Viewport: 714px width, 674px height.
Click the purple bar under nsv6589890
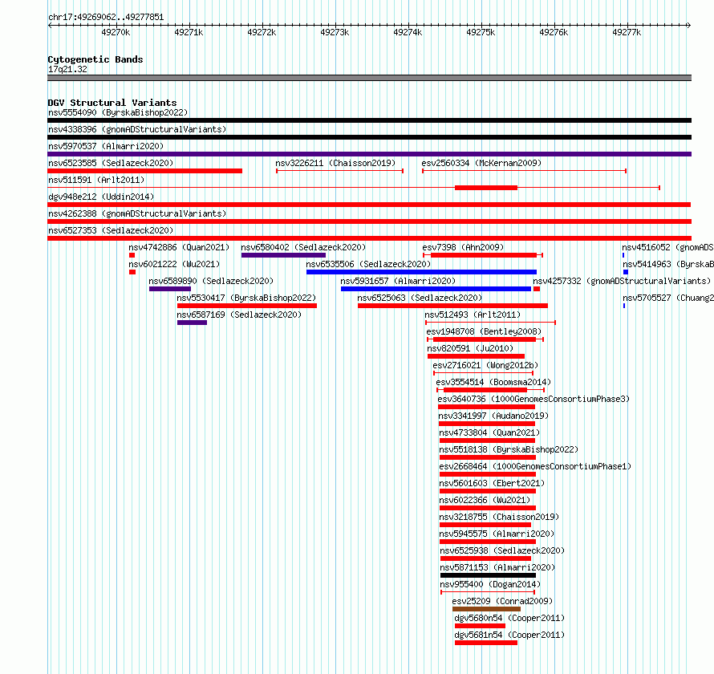point(170,289)
